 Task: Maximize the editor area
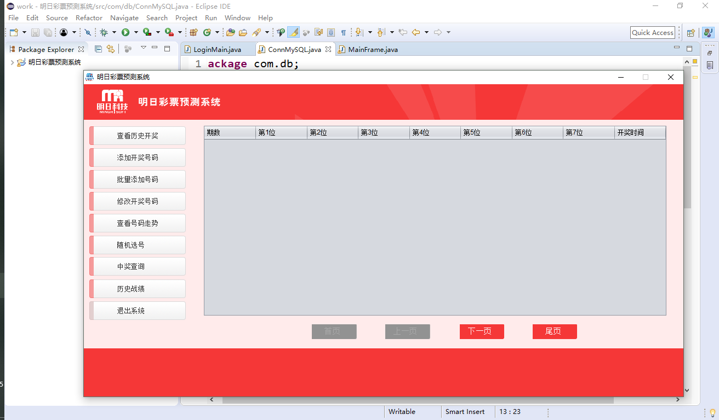pyautogui.click(x=689, y=48)
